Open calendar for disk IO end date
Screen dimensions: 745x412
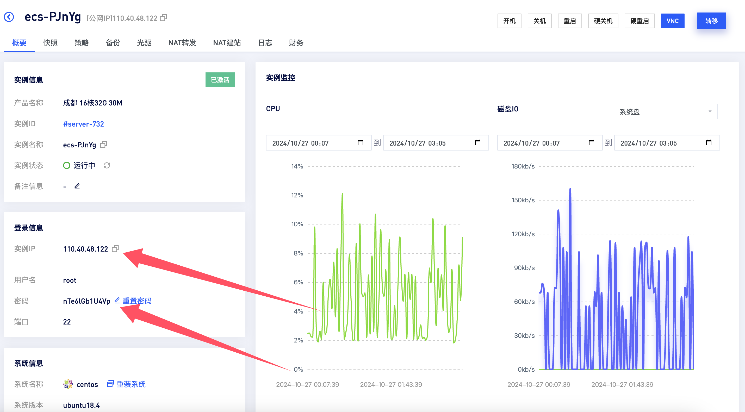point(709,142)
